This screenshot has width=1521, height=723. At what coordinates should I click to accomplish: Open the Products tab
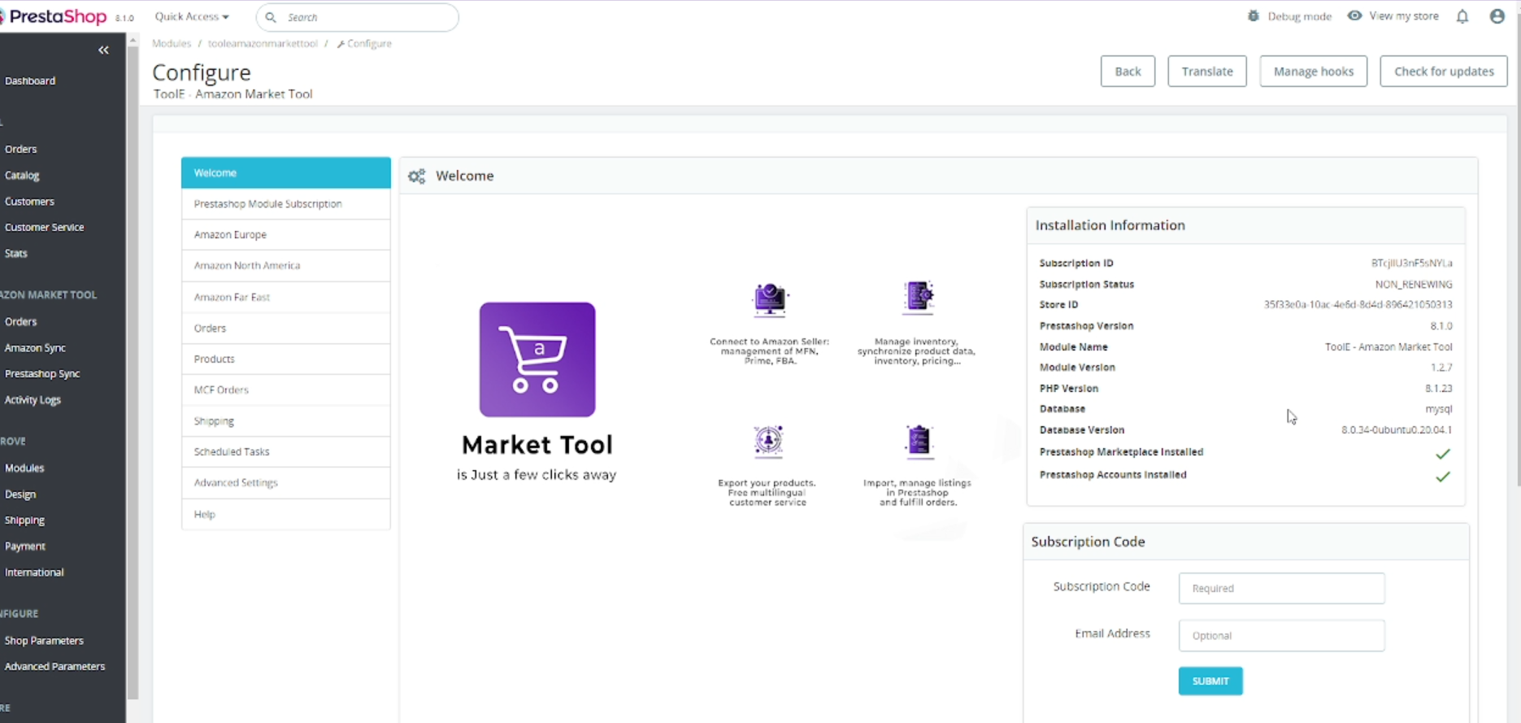tap(286, 359)
